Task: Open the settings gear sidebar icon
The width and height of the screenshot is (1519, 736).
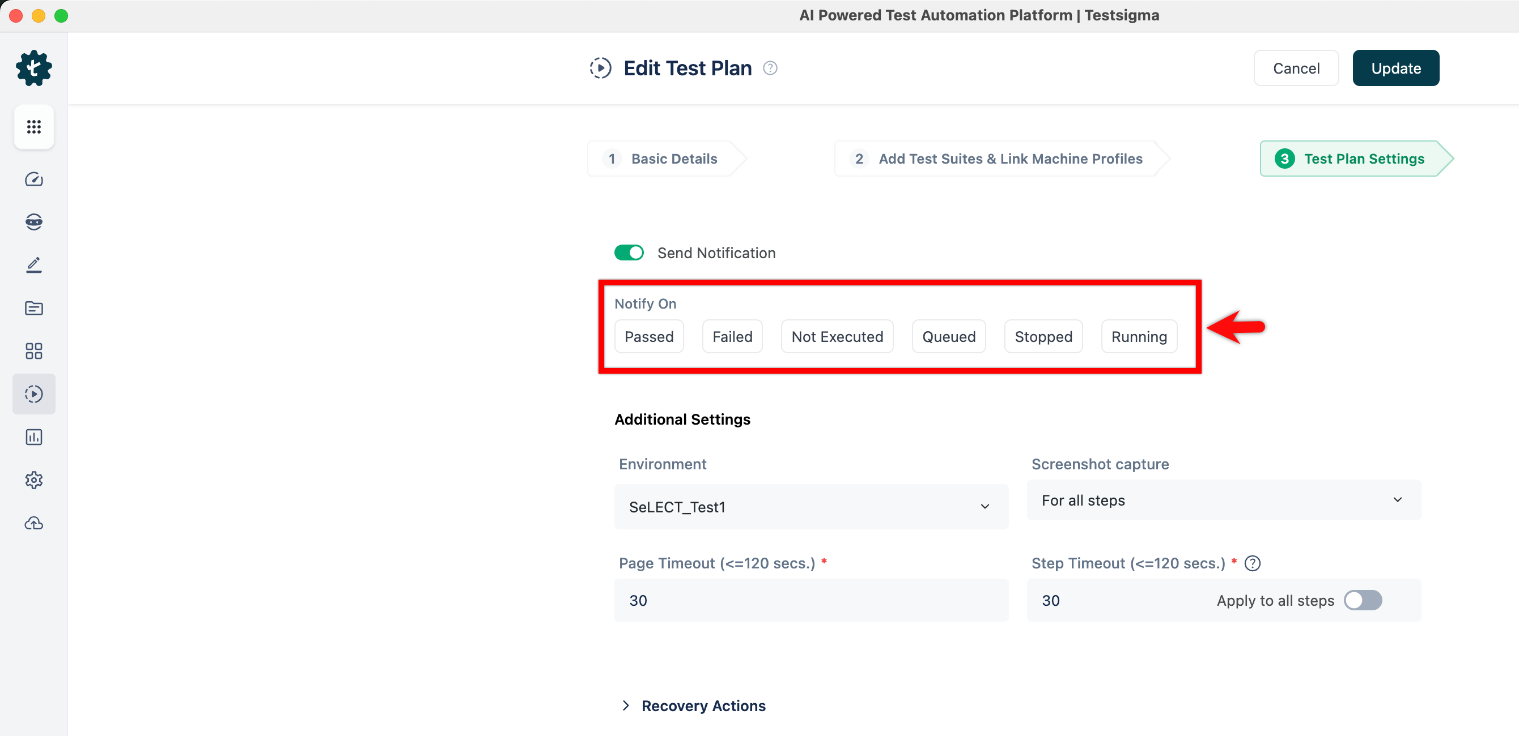Action: [33, 480]
